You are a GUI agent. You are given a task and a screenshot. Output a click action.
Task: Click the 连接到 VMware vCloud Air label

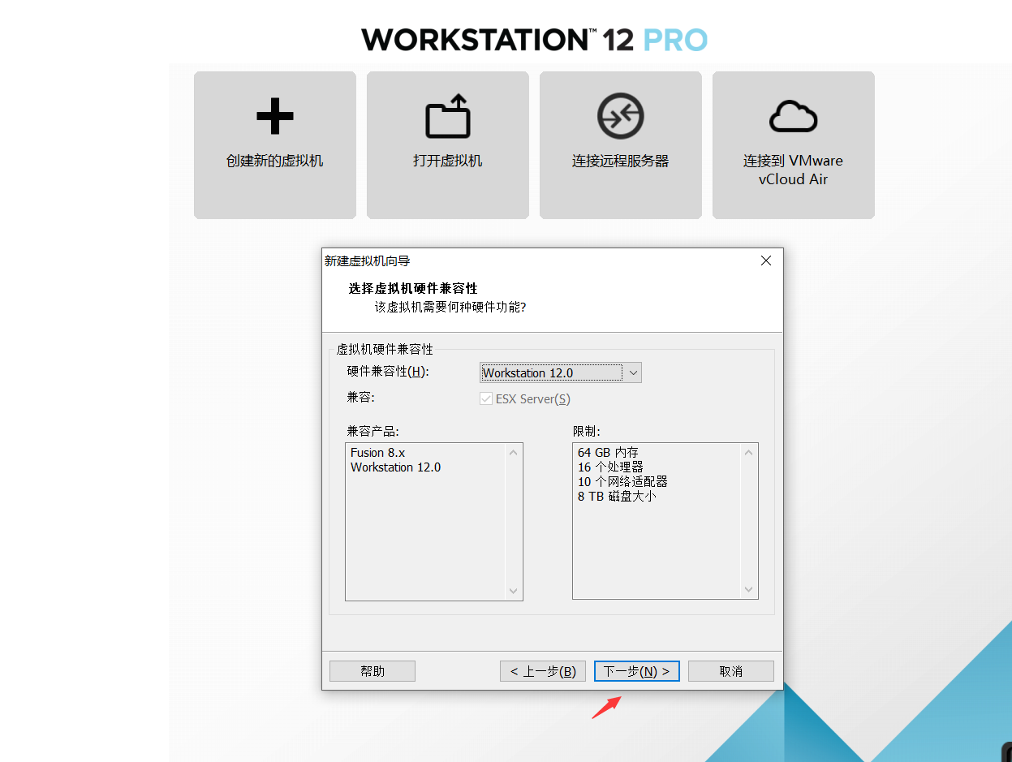click(x=793, y=170)
